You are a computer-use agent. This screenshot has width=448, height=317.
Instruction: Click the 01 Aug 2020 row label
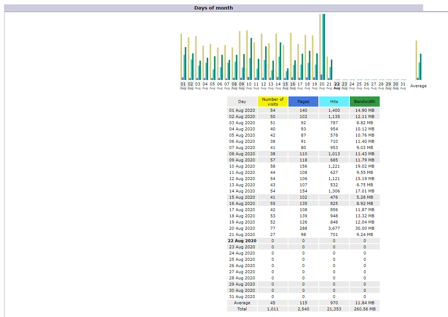point(242,110)
